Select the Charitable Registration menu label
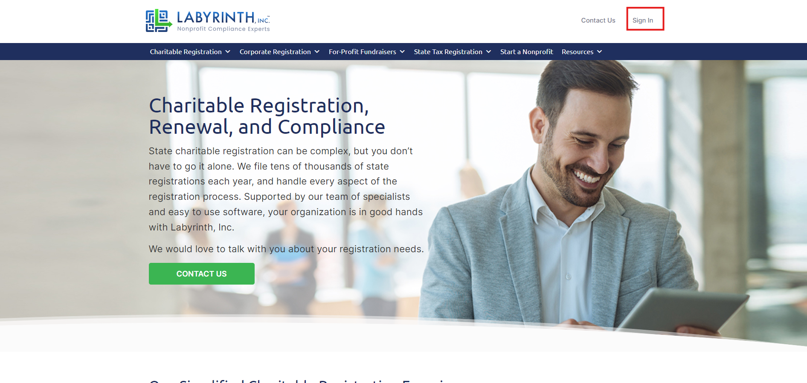This screenshot has height=383, width=807. [x=186, y=52]
